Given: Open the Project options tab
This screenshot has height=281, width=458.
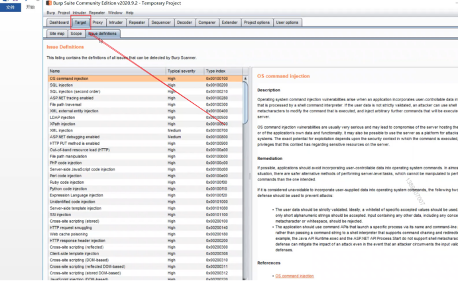Looking at the screenshot, I should [257, 22].
